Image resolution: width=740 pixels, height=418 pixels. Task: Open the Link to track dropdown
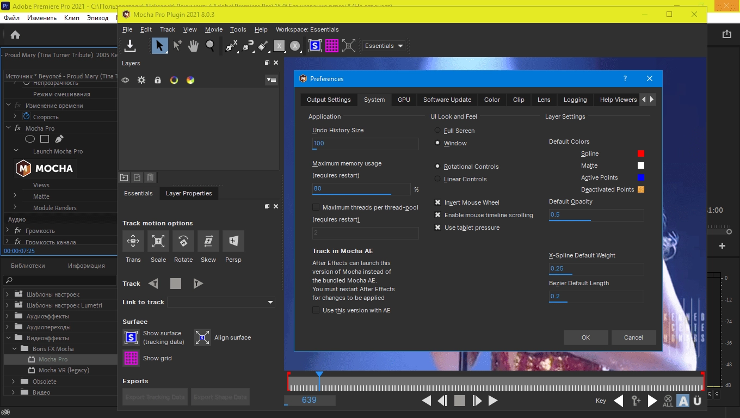pyautogui.click(x=221, y=302)
